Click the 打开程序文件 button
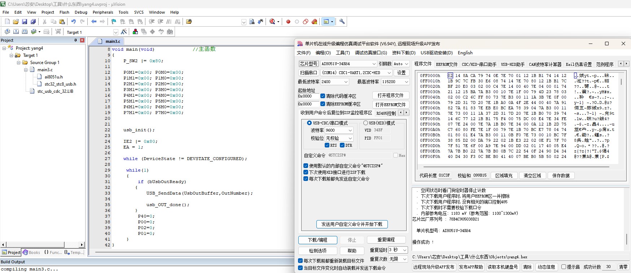 [x=391, y=95]
